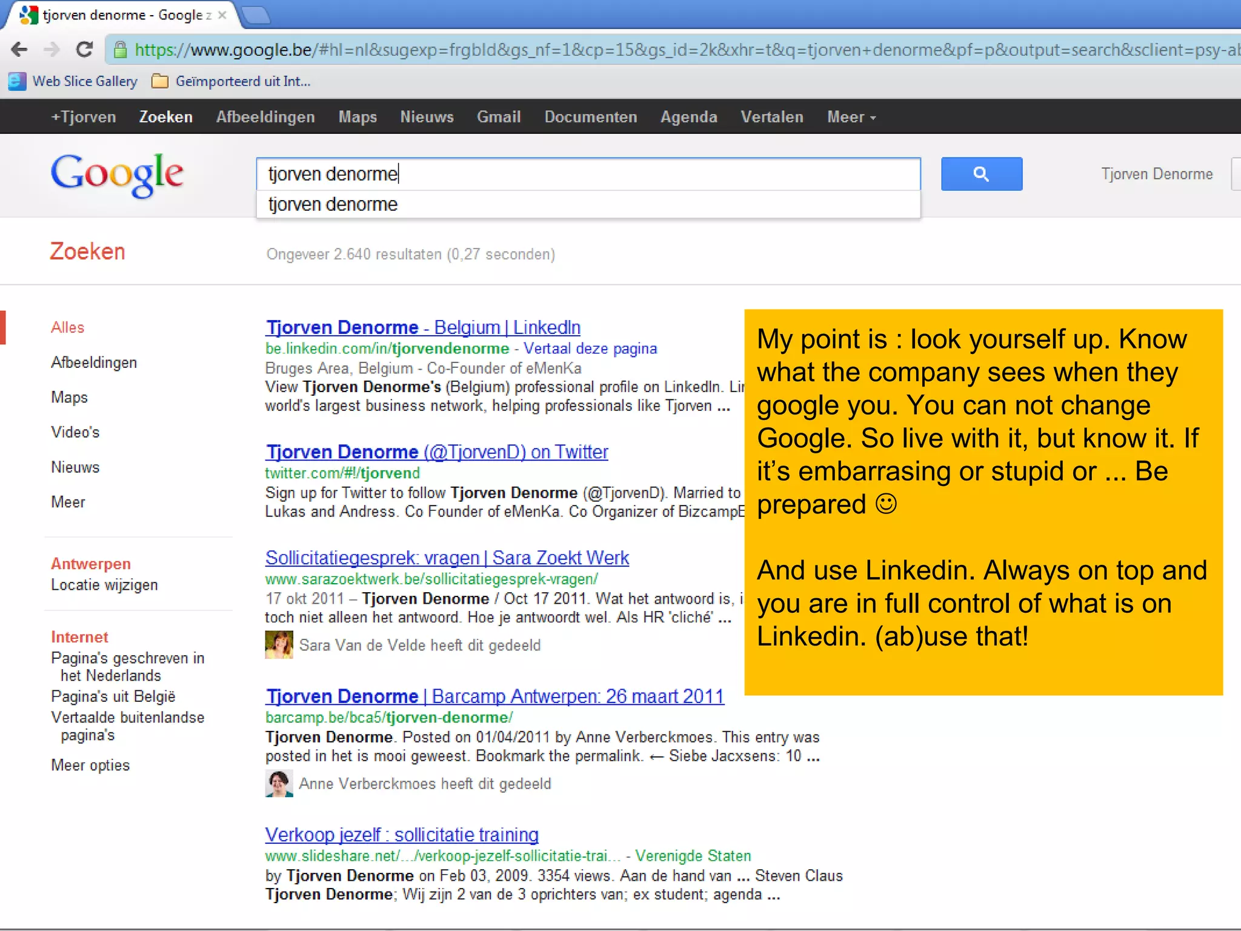Select Zoeken in the Google bar

tap(166, 117)
